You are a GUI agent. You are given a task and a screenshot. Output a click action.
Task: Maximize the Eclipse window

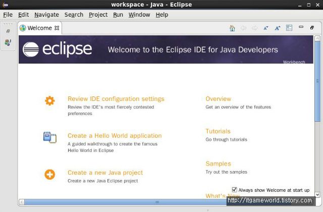coord(308,5)
